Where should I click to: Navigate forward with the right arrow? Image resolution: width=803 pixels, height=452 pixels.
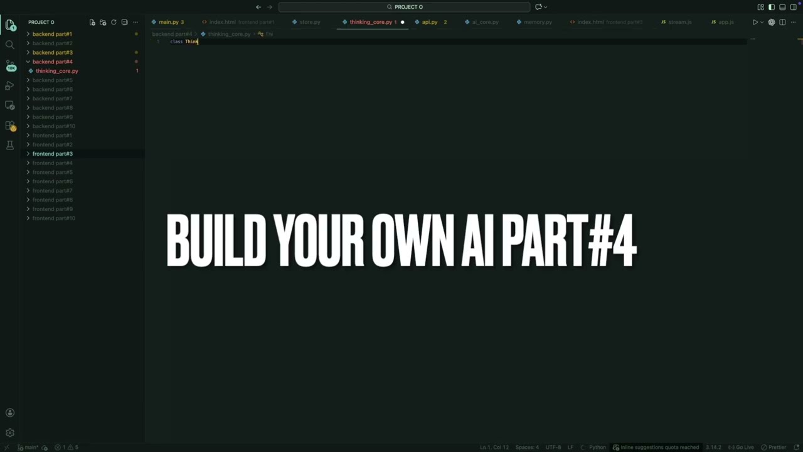coord(270,7)
